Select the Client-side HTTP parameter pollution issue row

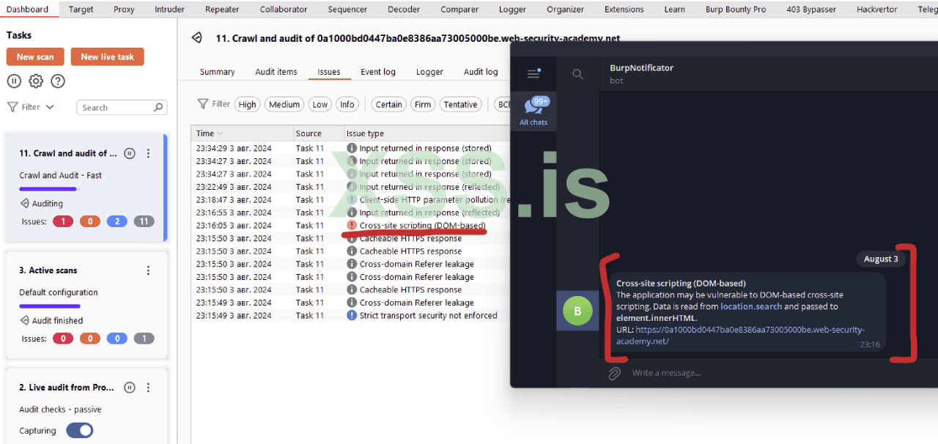(x=351, y=199)
